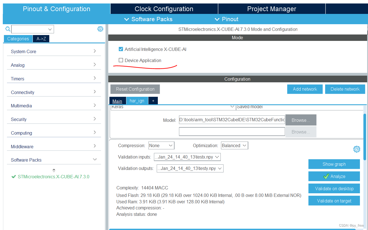Screen dimensions: 368x230
Task: Expand the System Core category
Action: click(x=54, y=51)
